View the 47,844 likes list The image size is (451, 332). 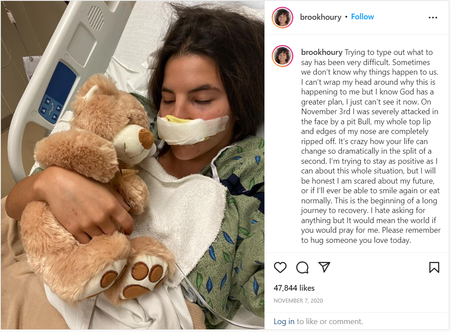click(294, 288)
